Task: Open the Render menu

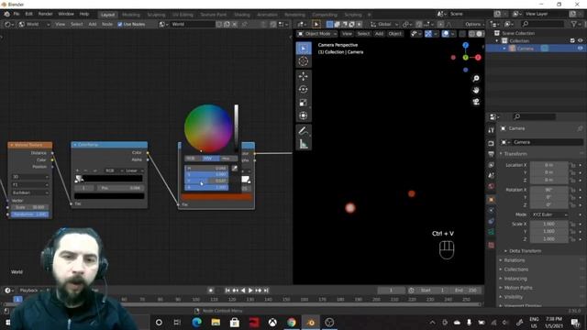Action: 45,14
